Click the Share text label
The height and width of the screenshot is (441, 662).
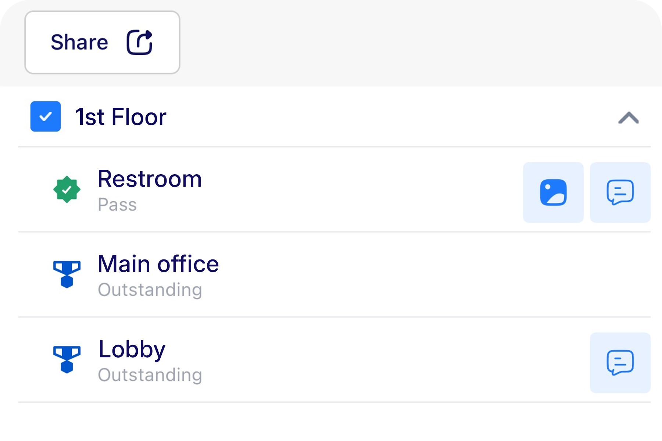(79, 42)
